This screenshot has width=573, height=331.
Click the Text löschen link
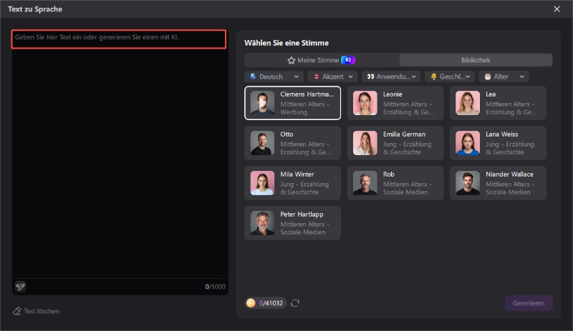[42, 312]
